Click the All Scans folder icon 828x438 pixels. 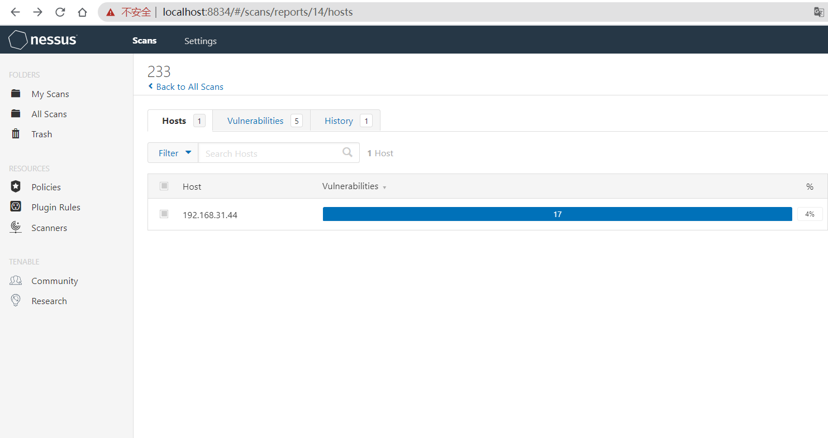16,114
